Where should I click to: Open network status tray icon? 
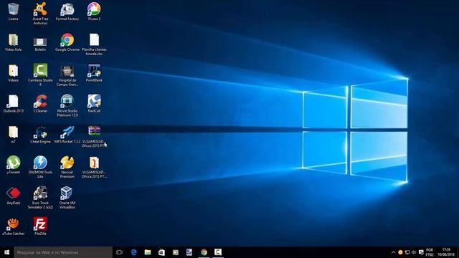(407, 252)
